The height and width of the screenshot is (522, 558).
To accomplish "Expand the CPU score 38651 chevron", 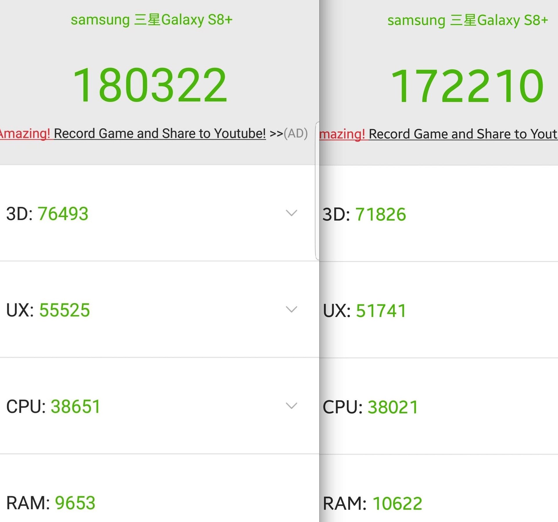I will point(291,406).
